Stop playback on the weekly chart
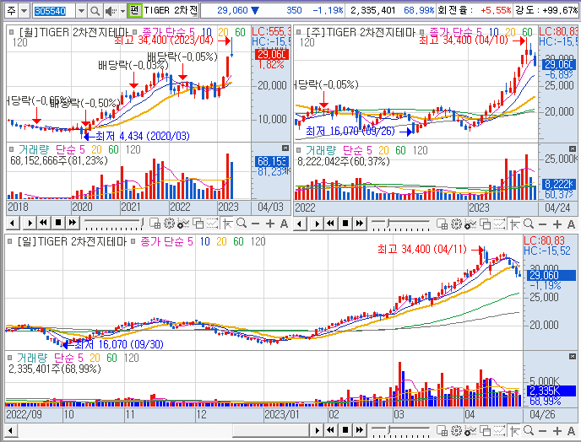This screenshot has height=442, width=581. click(x=345, y=224)
